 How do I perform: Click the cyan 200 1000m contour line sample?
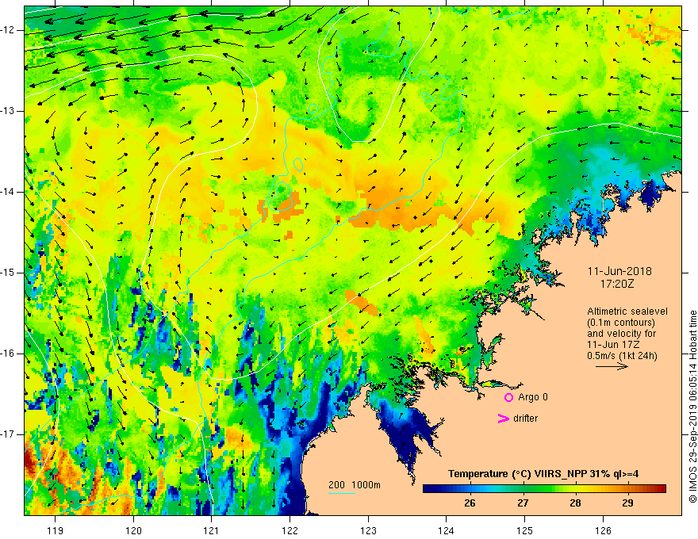[x=341, y=493]
